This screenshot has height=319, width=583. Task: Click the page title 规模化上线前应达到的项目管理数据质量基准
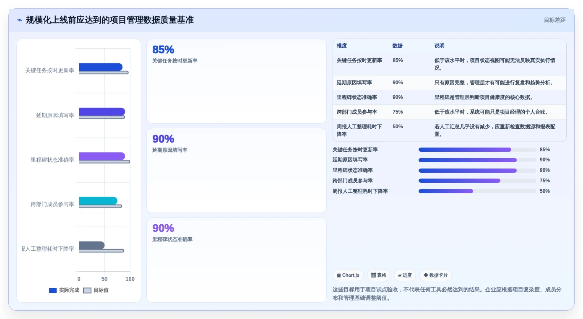pos(110,20)
